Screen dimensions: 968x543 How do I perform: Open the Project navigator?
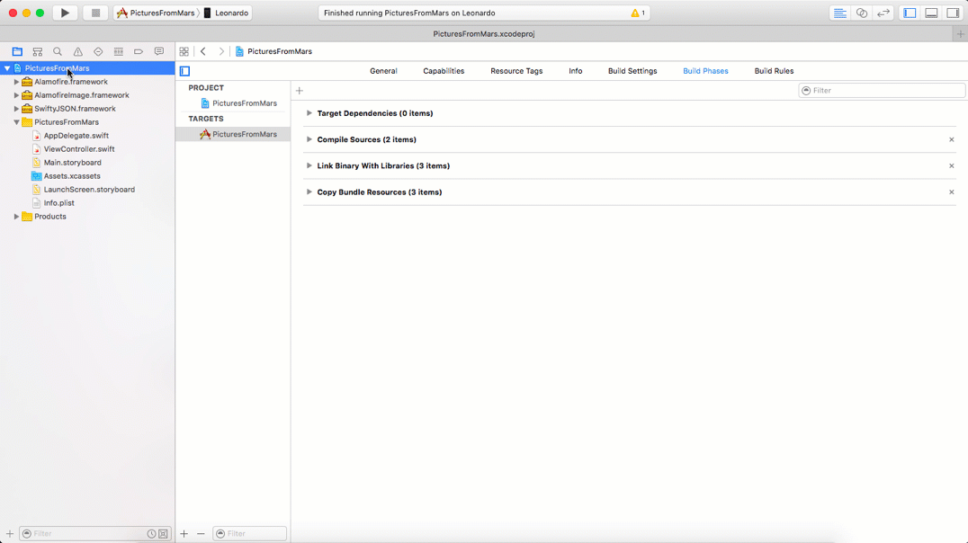coord(17,52)
